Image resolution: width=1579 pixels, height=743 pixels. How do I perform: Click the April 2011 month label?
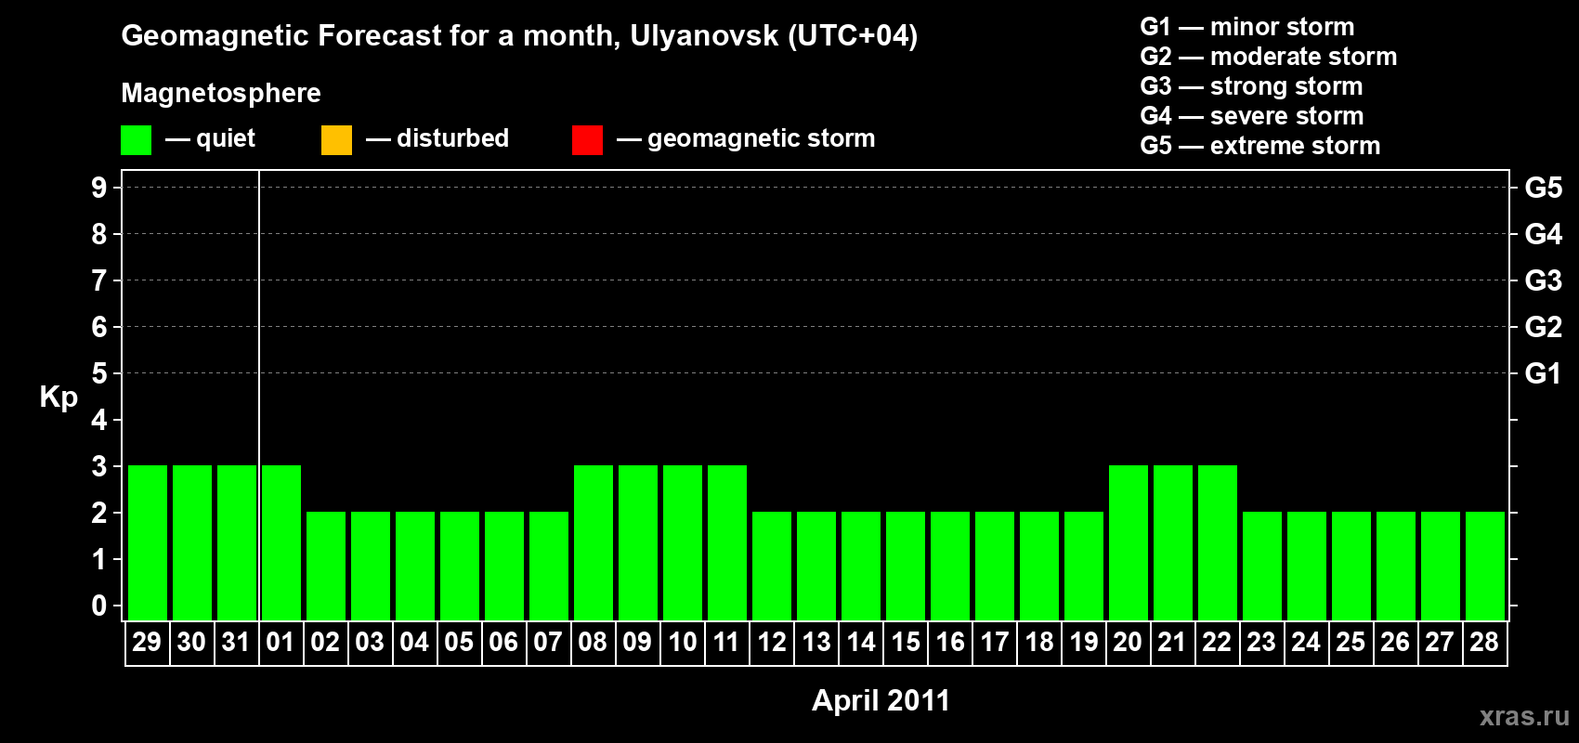[x=881, y=700]
